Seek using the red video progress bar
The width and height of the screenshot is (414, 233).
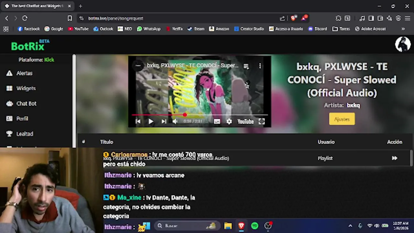[x=200, y=115]
